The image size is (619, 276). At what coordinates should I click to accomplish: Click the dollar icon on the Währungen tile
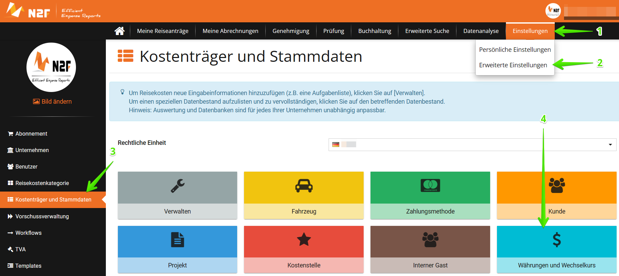point(557,240)
